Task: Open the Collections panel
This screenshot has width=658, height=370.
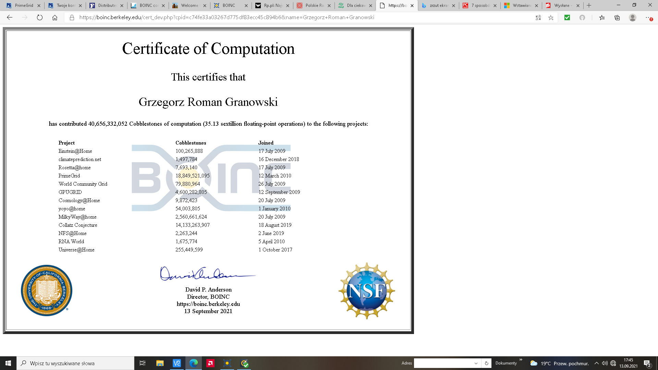Action: pos(617,17)
